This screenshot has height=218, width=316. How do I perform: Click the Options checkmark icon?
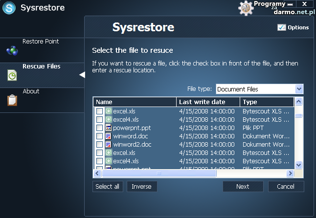click(281, 28)
